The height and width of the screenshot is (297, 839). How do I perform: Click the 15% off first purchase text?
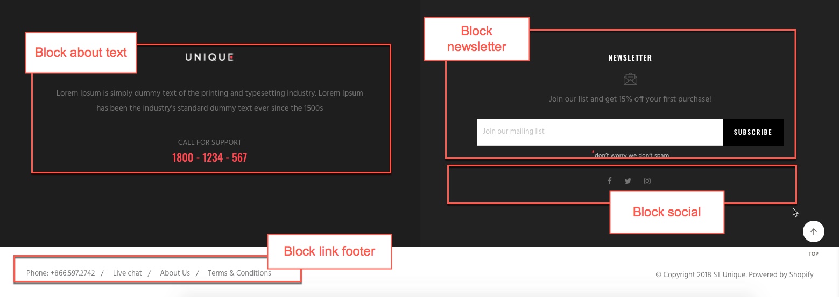pyautogui.click(x=630, y=99)
